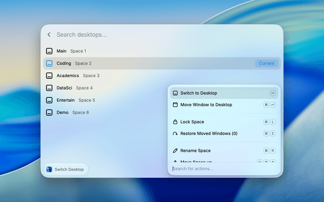This screenshot has width=324, height=202.
Task: Click the Academics desktop icon
Action: click(x=49, y=76)
